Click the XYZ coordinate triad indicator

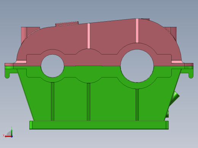(x=8, y=132)
